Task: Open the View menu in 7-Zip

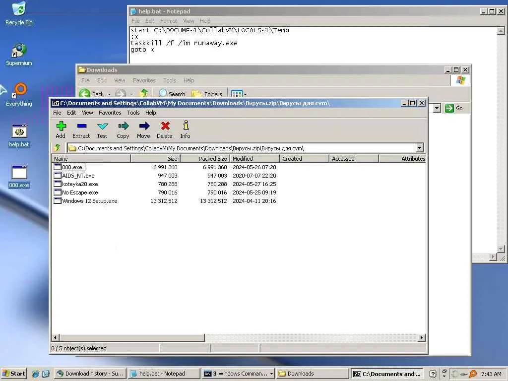Action: coord(87,113)
